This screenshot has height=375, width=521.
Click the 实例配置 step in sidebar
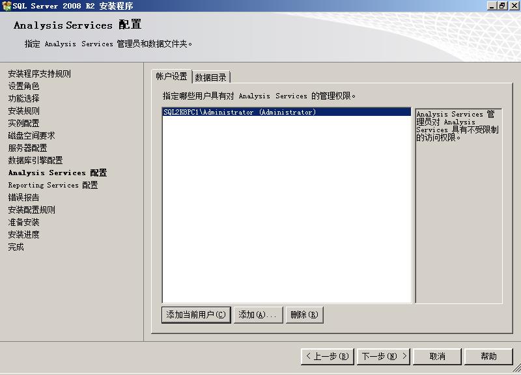23,123
